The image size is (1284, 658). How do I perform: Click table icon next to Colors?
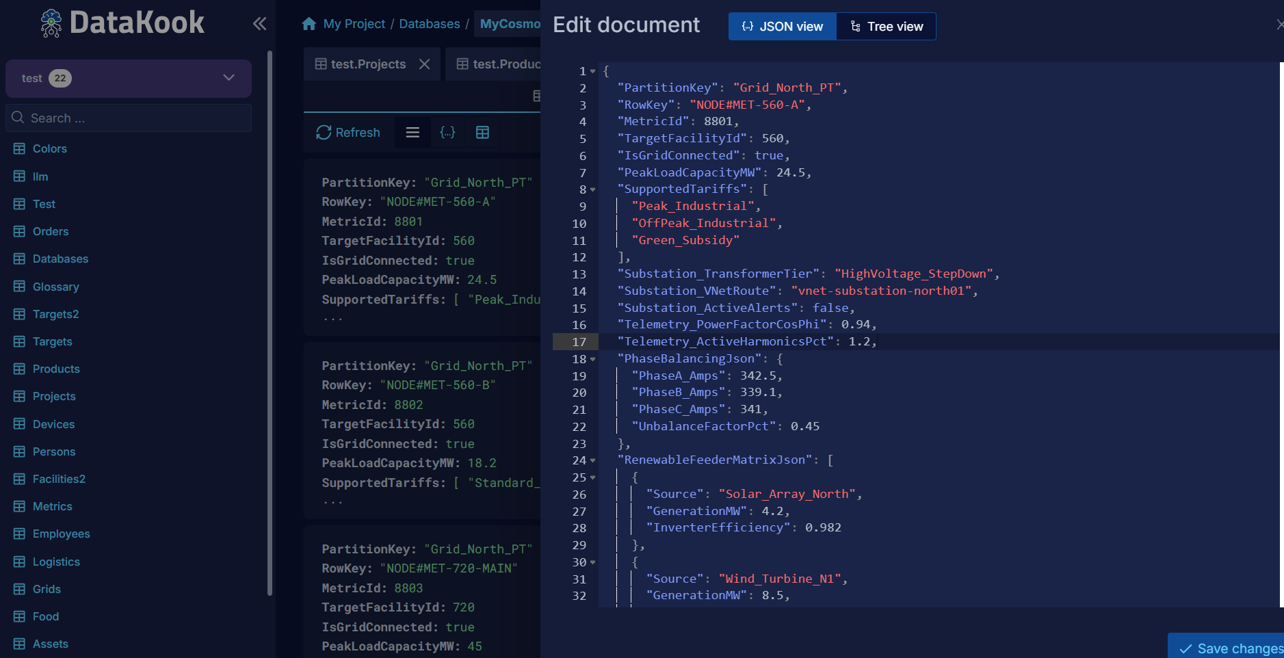(x=19, y=148)
